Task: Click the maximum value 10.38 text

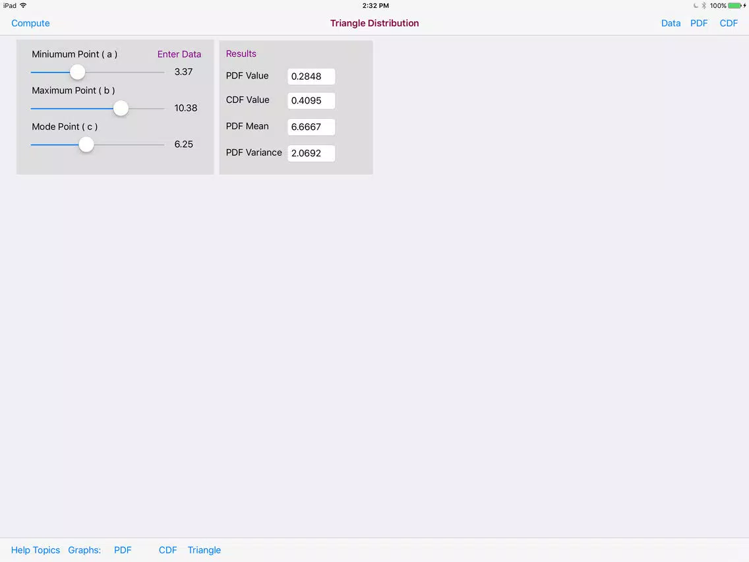Action: 185,108
